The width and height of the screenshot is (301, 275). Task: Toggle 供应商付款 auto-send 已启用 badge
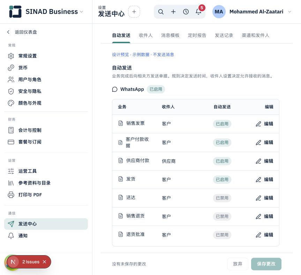click(x=222, y=161)
